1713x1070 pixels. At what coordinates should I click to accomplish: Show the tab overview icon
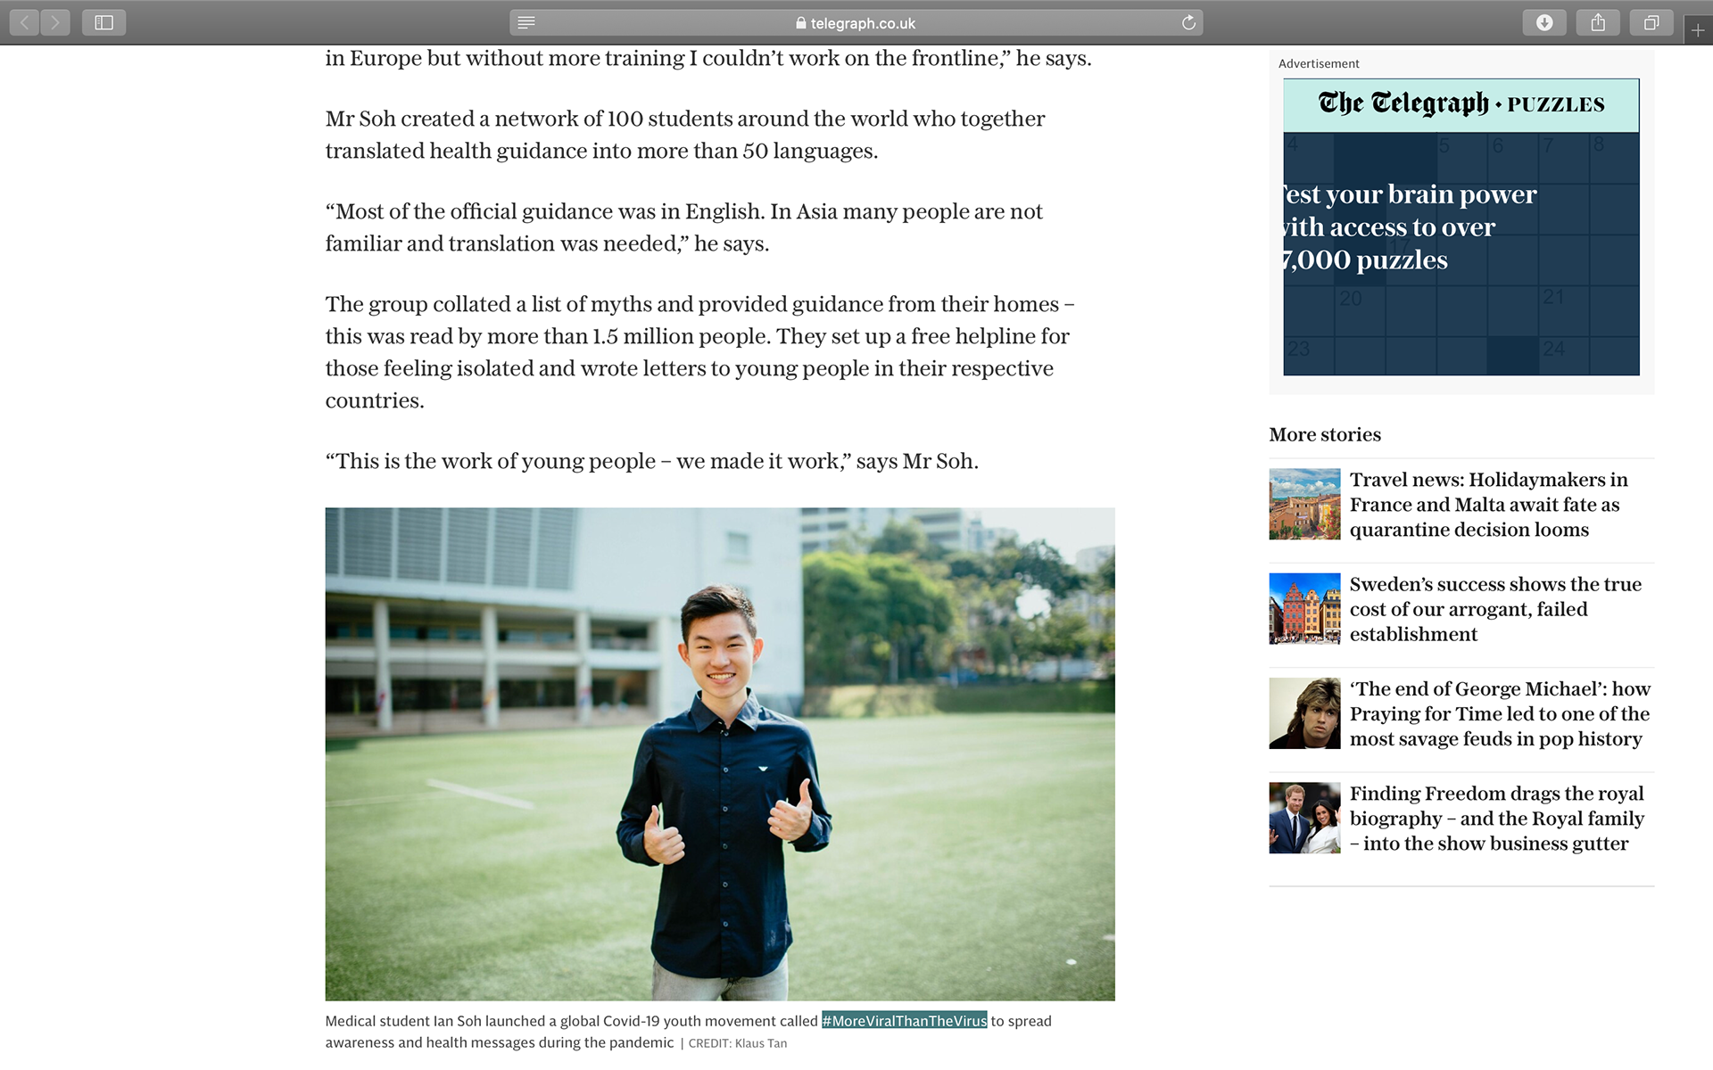[x=1651, y=22]
